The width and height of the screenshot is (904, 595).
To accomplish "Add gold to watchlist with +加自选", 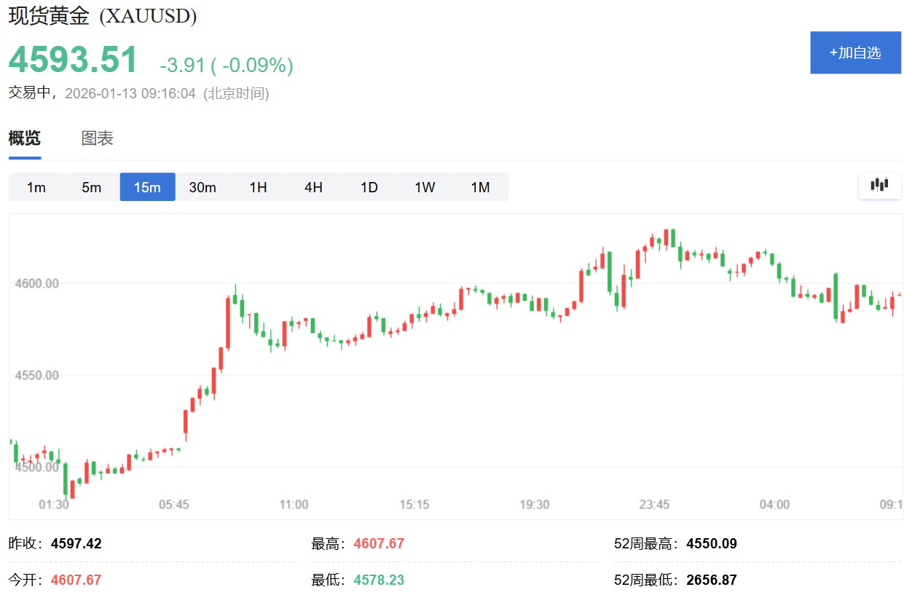I will tap(855, 52).
